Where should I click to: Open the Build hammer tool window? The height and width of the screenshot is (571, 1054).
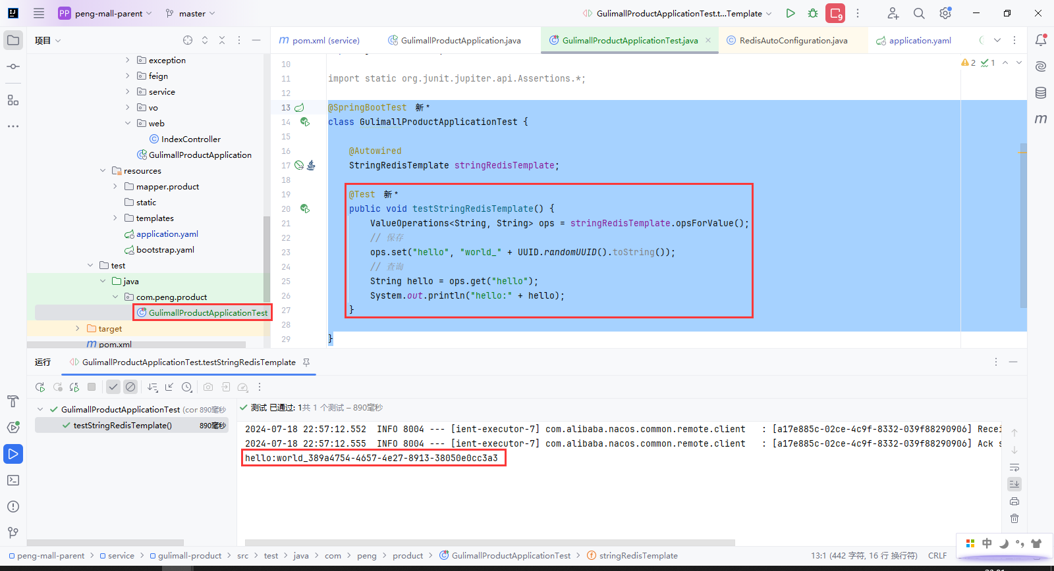click(13, 401)
